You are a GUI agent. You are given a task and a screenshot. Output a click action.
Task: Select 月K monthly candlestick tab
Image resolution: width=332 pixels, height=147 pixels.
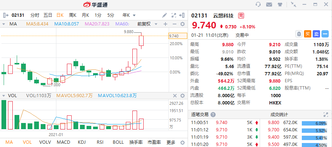[85, 15]
